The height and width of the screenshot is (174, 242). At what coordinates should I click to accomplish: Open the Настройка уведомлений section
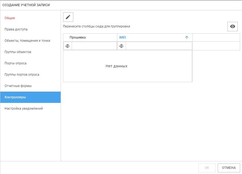click(x=30, y=109)
